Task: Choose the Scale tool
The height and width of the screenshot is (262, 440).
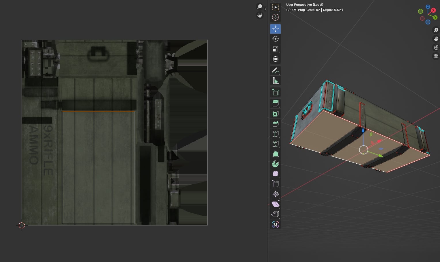Action: tap(275, 49)
